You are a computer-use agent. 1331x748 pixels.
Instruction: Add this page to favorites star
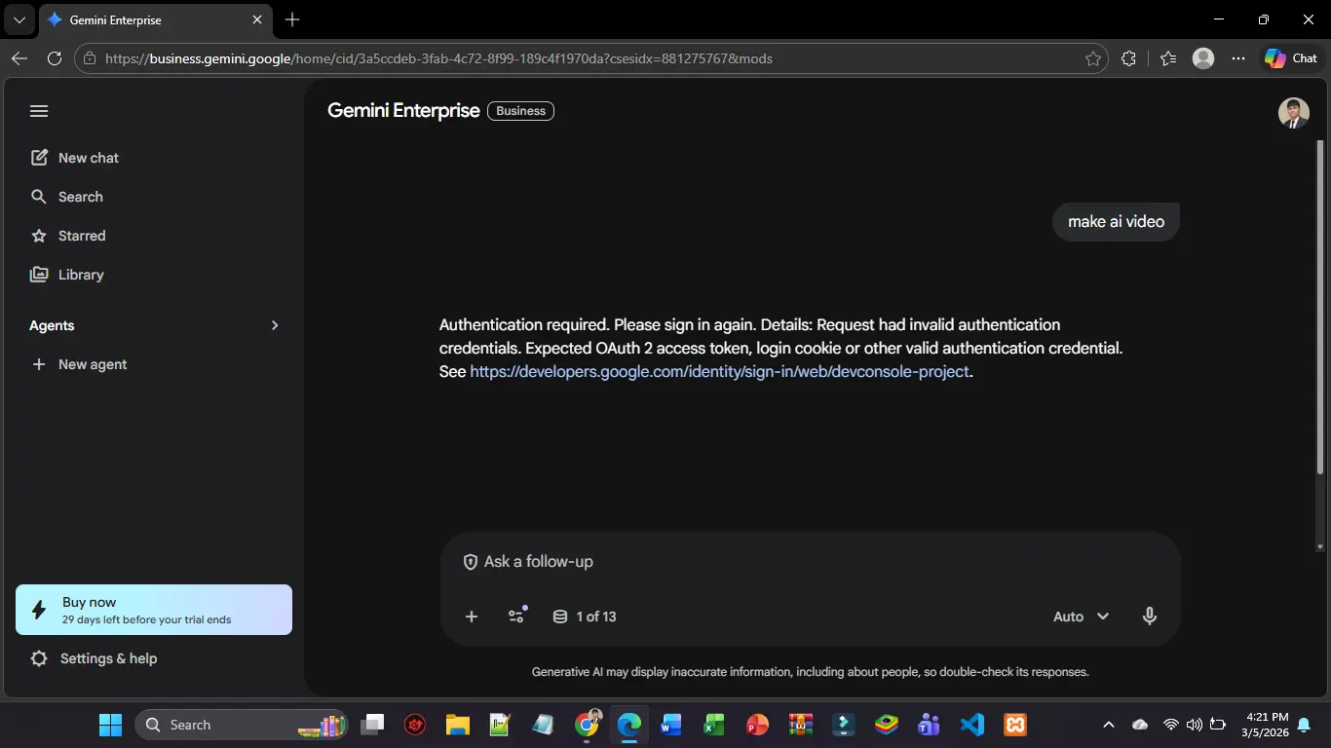point(1093,58)
